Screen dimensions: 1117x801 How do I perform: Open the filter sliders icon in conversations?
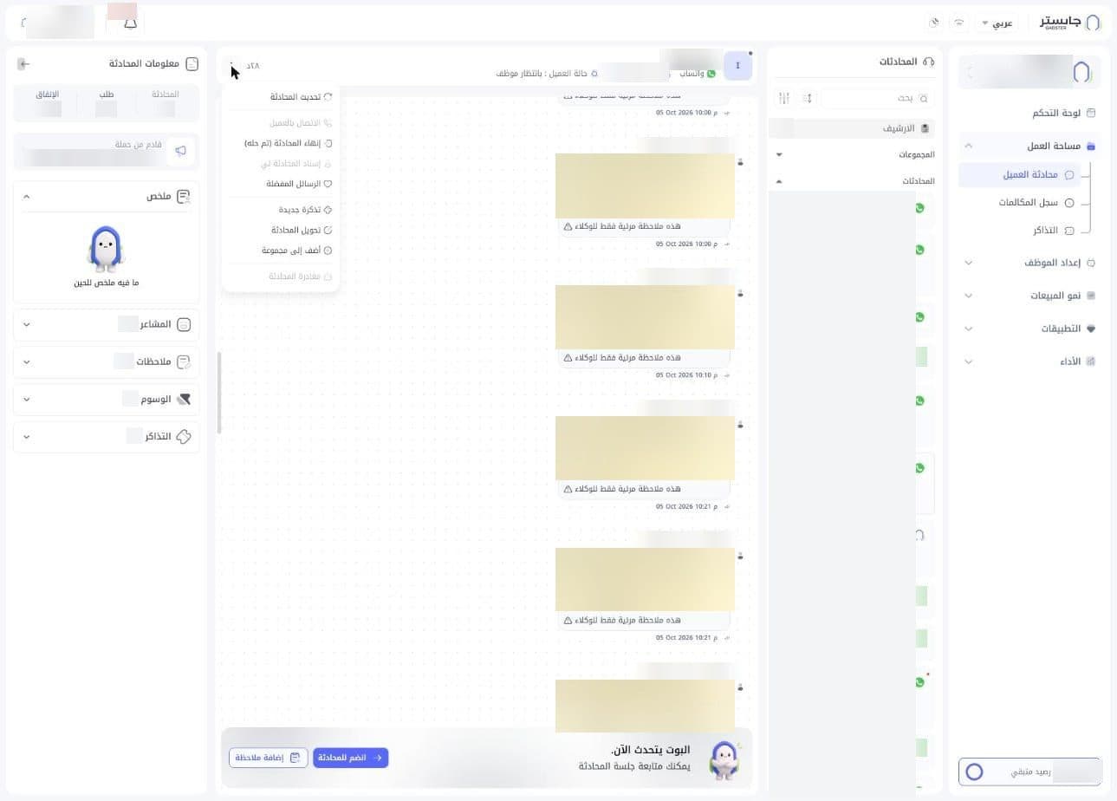(784, 98)
